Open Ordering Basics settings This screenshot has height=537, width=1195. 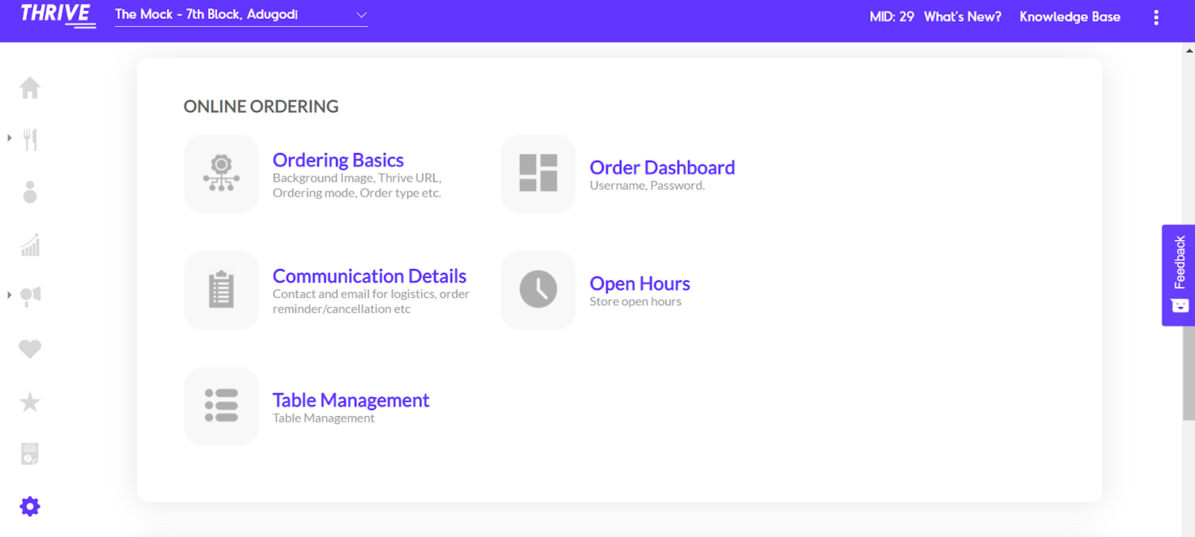pos(338,160)
